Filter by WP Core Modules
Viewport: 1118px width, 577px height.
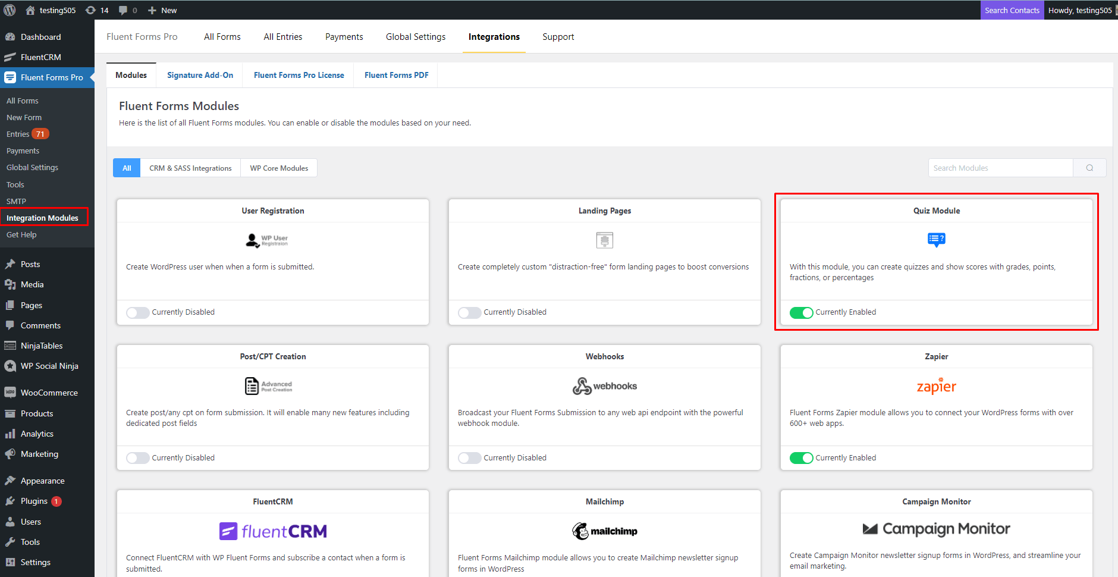279,168
